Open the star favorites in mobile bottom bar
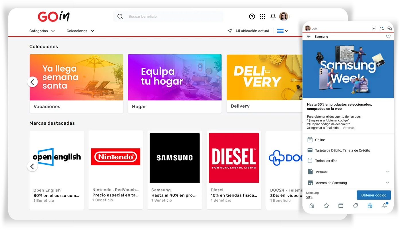Screen dimensions: 400x230 pyautogui.click(x=326, y=206)
